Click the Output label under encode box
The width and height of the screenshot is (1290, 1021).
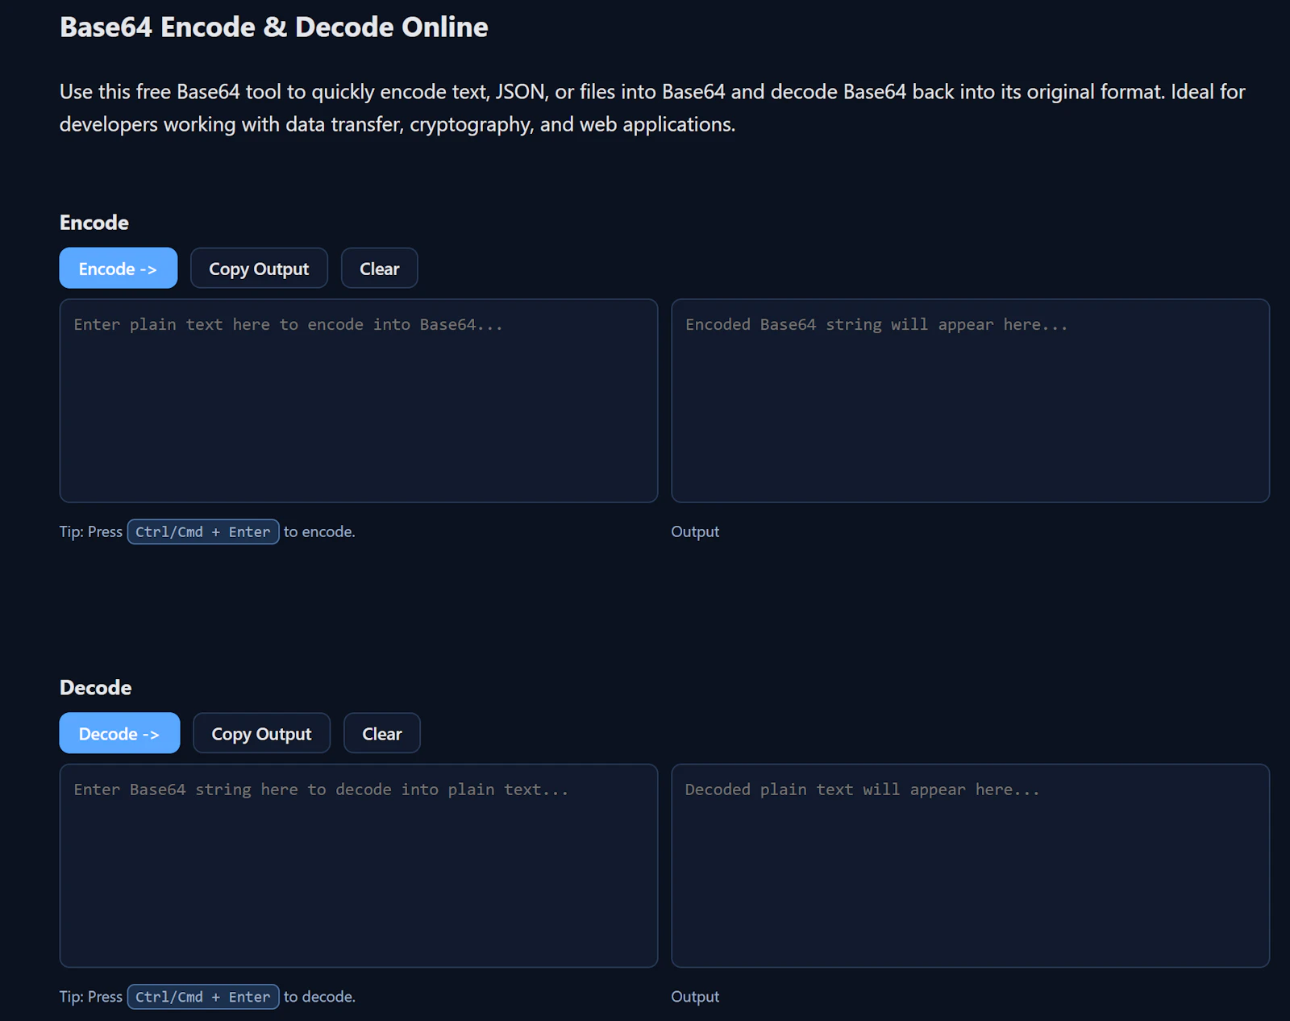[x=695, y=531]
